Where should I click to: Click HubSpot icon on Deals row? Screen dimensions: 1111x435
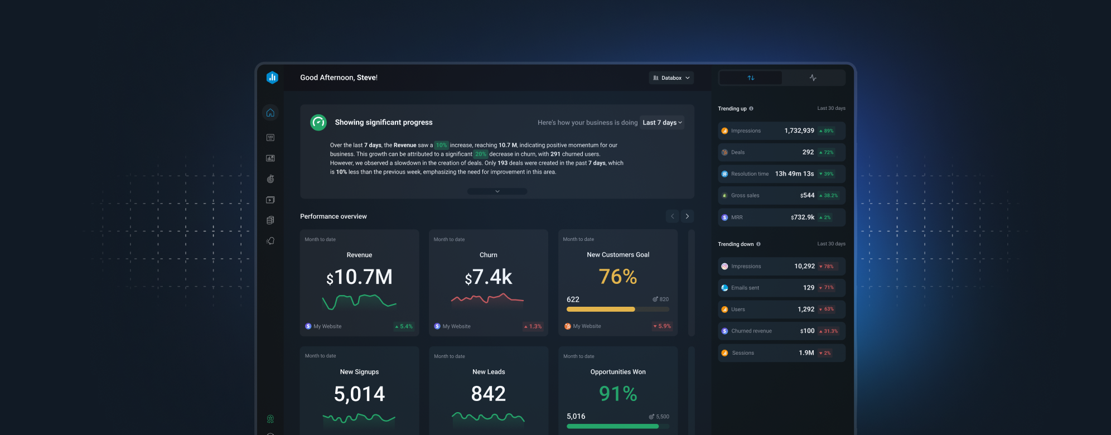[x=724, y=152]
